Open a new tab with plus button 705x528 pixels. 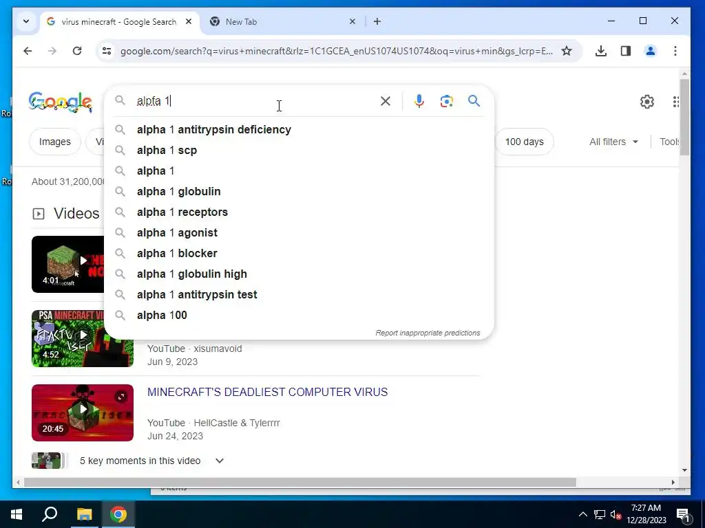coord(377,21)
